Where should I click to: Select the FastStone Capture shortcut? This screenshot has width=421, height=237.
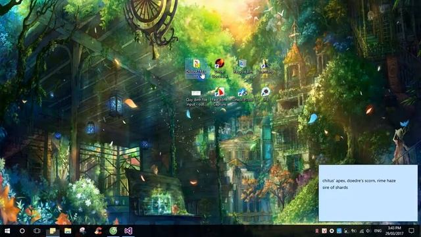click(x=219, y=97)
